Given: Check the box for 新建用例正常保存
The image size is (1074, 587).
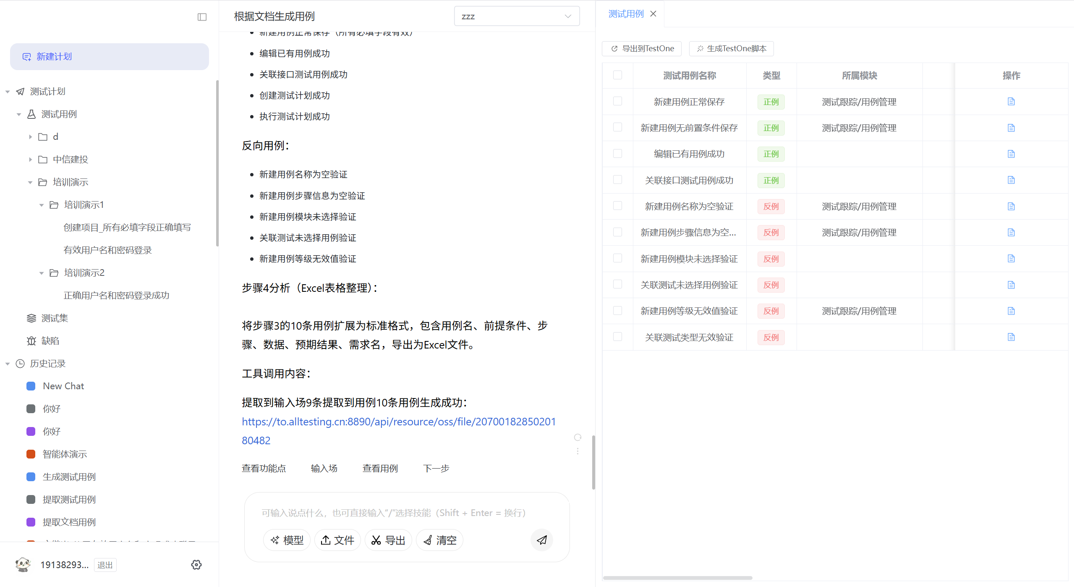Looking at the screenshot, I should click(617, 101).
